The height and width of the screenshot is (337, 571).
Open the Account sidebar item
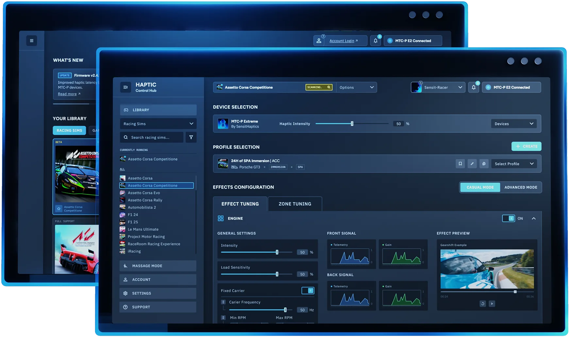[158, 280]
